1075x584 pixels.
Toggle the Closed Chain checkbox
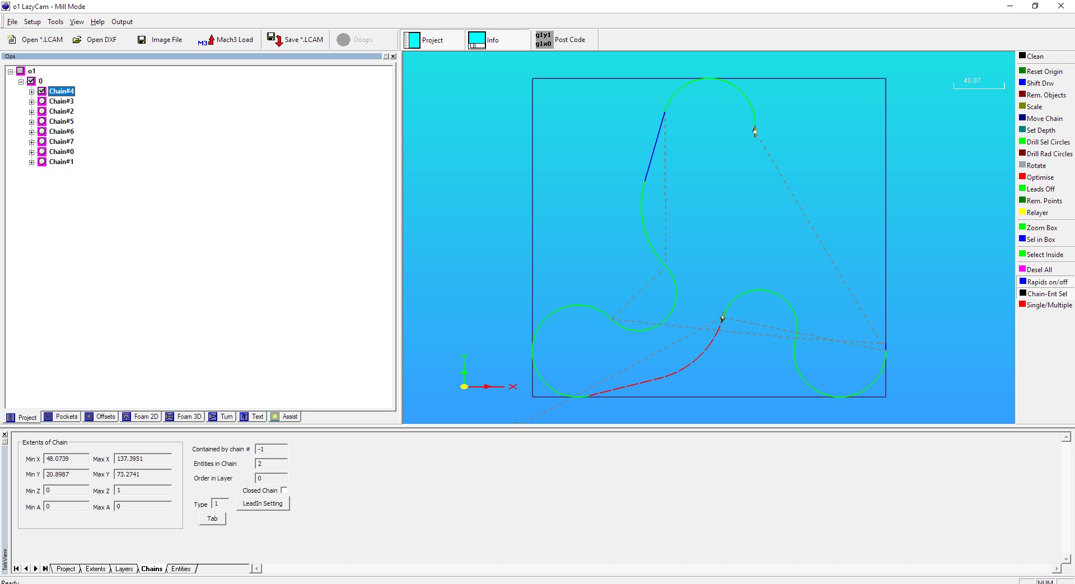click(x=284, y=490)
